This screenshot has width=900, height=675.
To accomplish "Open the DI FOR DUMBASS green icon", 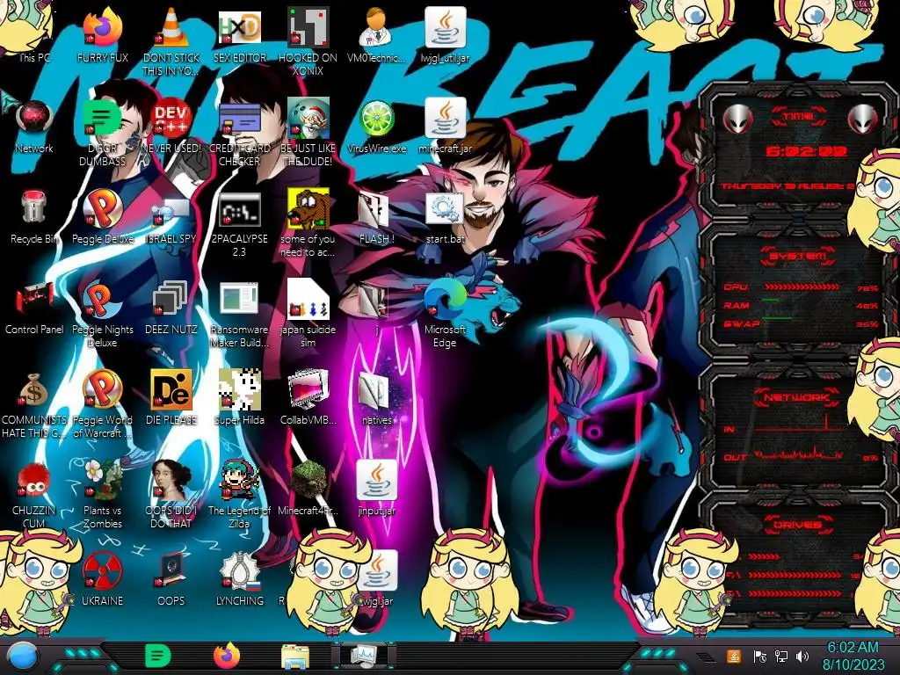I will (103, 132).
